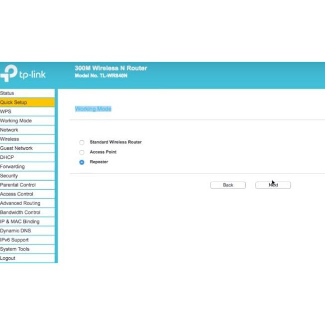The width and height of the screenshot is (325, 325).
Task: Open Working Mode in the sidebar
Action: coord(16,121)
